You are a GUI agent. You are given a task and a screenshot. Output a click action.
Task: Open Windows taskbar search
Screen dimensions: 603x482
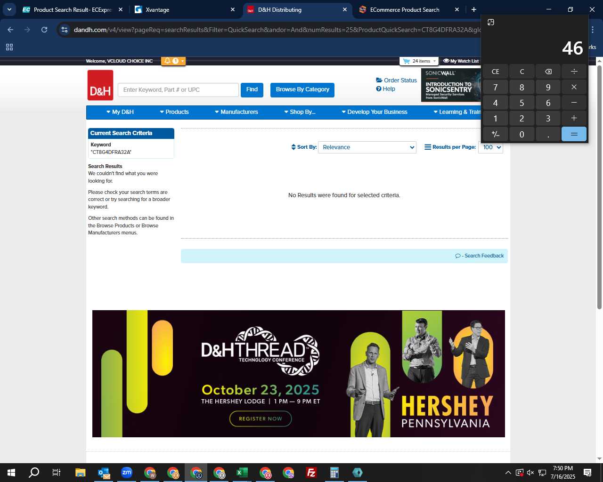pyautogui.click(x=34, y=473)
